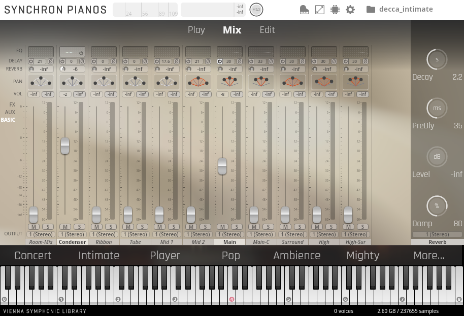This screenshot has height=316, width=464.
Task: Open the EQ display on Condenser channel
Action: tap(72, 52)
